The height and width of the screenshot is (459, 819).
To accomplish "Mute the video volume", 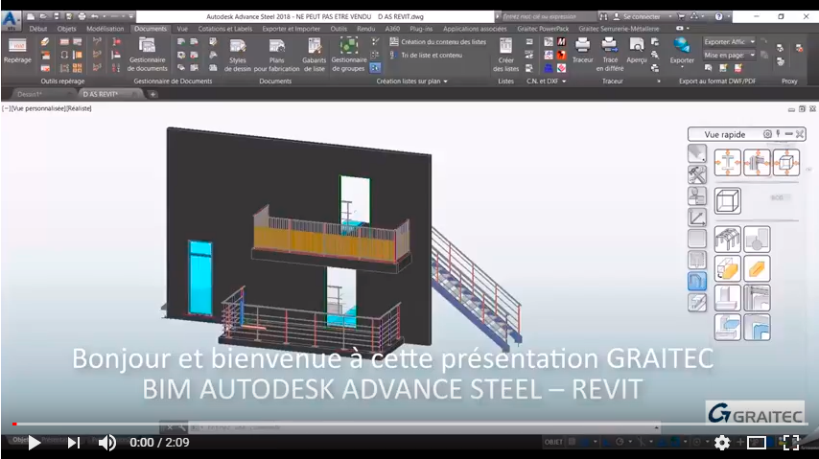I will pyautogui.click(x=107, y=443).
